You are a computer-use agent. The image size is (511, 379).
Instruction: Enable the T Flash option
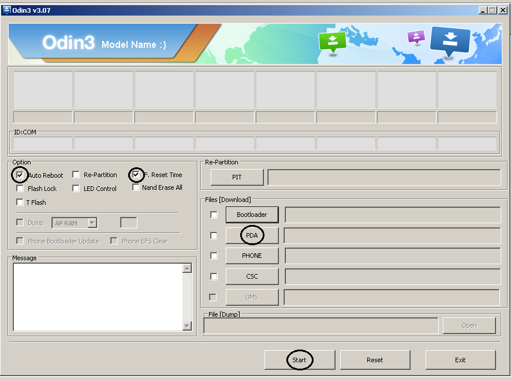[x=20, y=202]
